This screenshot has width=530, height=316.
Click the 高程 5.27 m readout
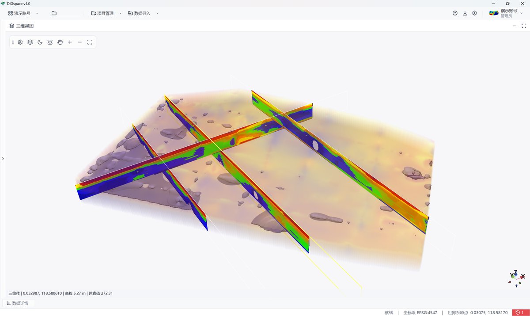(x=75, y=293)
